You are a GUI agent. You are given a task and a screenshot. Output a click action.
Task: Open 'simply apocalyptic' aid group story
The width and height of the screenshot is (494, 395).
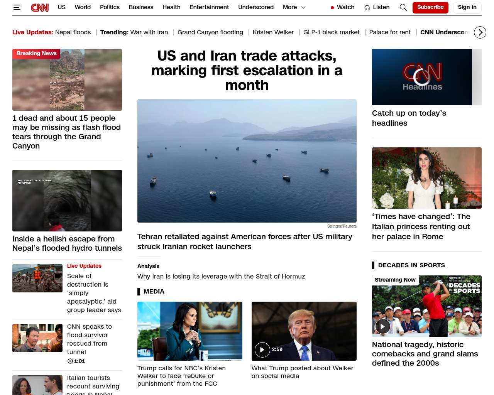click(94, 293)
